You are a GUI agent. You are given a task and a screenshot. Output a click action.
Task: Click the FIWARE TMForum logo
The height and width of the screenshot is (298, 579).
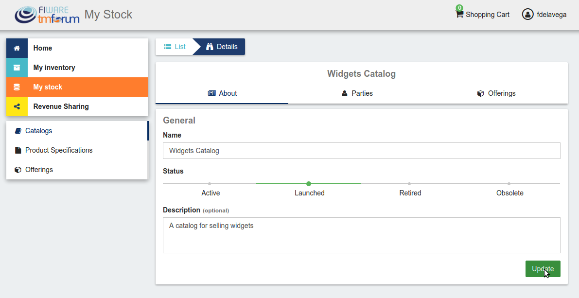click(47, 15)
